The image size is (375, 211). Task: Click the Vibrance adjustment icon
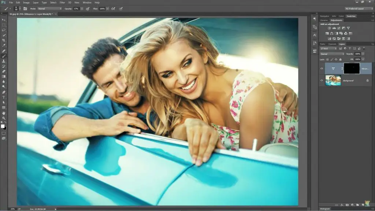coord(348,28)
